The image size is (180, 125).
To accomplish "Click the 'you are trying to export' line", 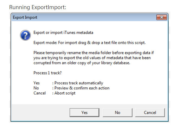I will tap(92, 58).
